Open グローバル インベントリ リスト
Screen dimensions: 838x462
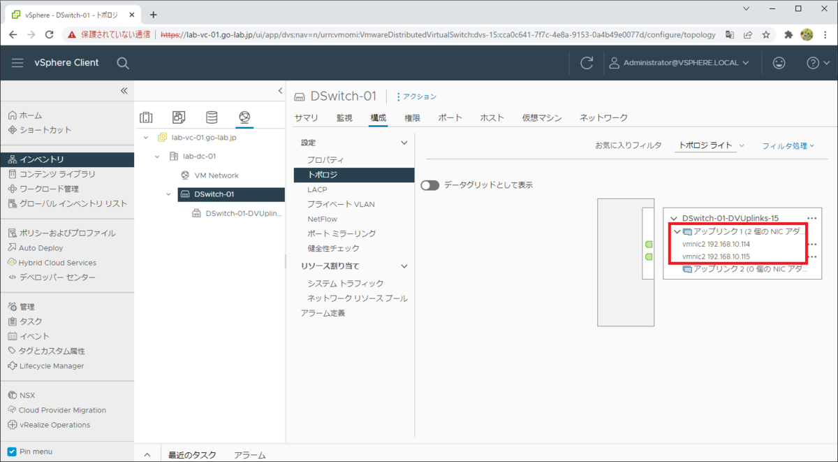pos(68,203)
